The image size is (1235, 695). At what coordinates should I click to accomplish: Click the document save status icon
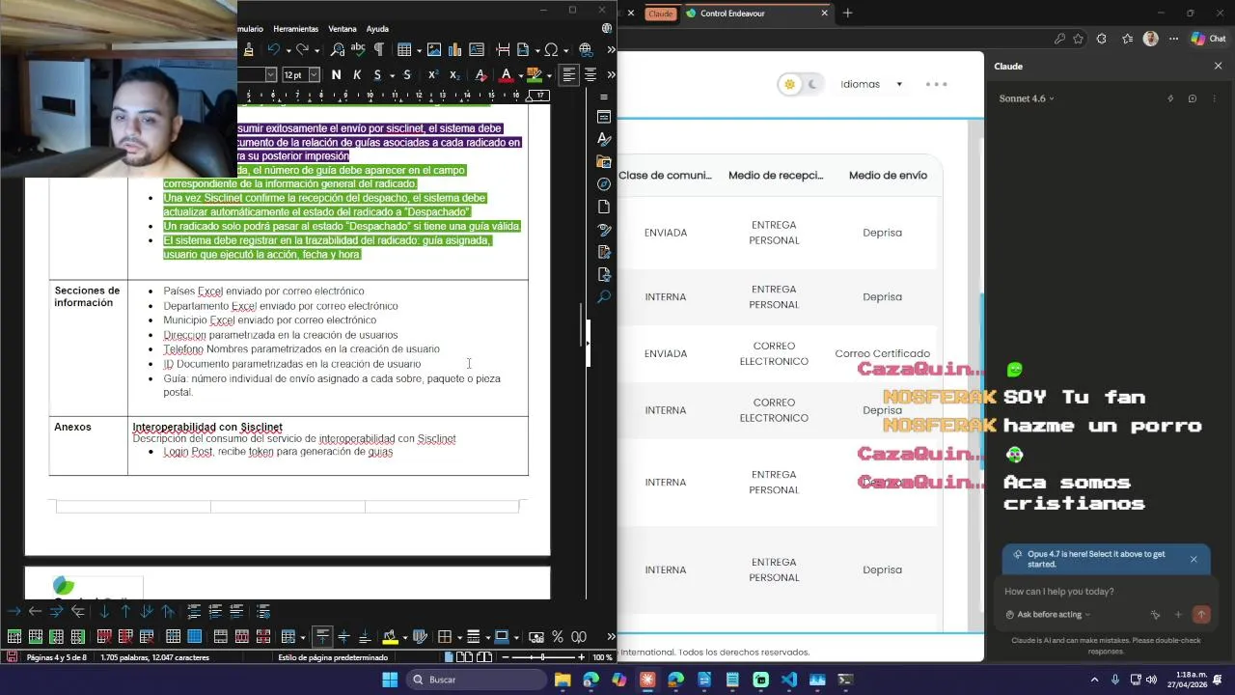coord(12,657)
